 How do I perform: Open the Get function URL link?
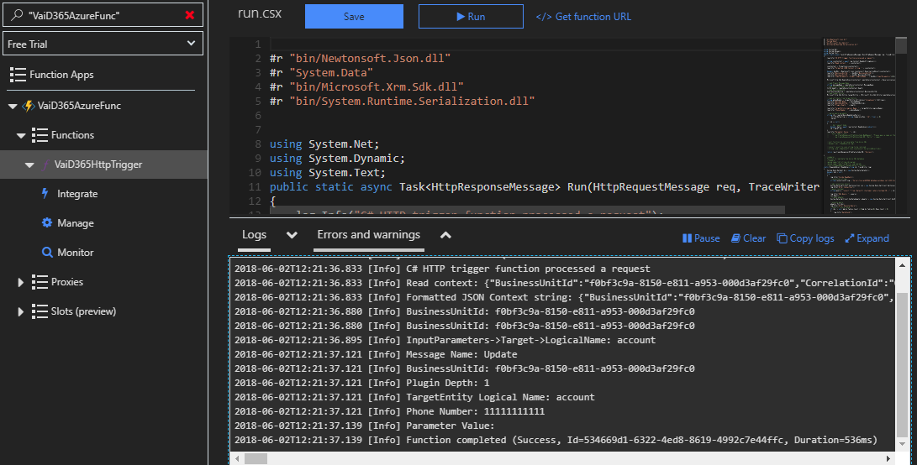[583, 16]
